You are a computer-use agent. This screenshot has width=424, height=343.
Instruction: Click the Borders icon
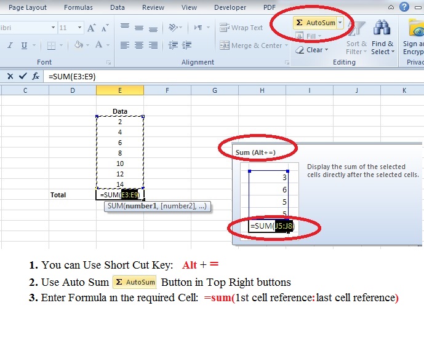[x=51, y=45]
